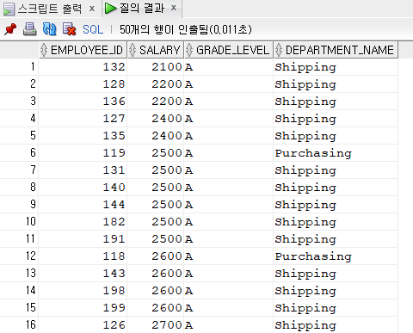Select employee ID cell 127
Screen dimensions: 413x333
(83, 119)
